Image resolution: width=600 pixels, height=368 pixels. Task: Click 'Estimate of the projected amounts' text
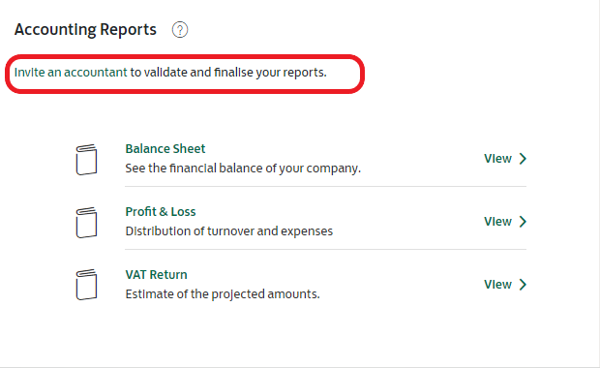pyautogui.click(x=223, y=294)
